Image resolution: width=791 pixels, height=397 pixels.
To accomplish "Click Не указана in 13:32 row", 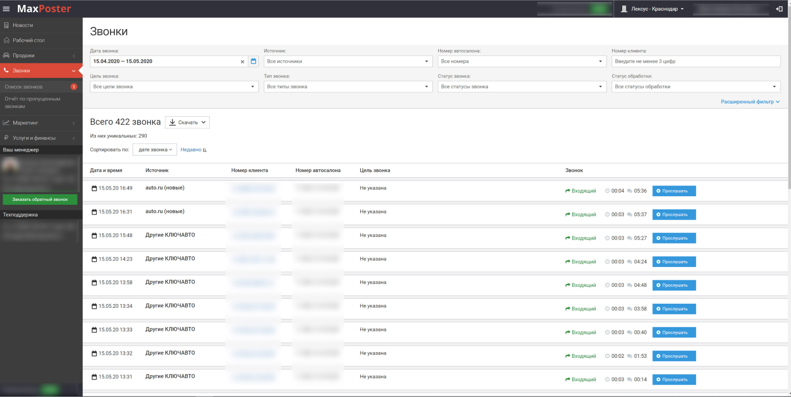I will [x=373, y=353].
